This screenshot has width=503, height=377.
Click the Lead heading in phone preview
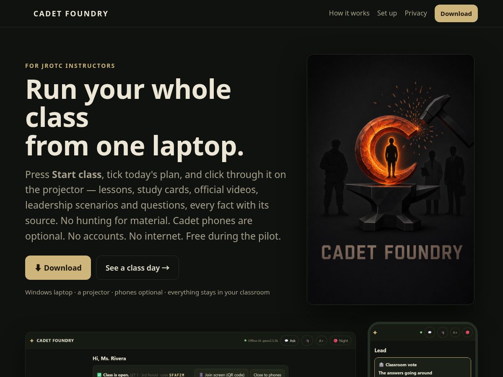[x=380, y=350]
